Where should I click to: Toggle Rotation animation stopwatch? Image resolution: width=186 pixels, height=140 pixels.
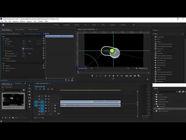(5, 51)
